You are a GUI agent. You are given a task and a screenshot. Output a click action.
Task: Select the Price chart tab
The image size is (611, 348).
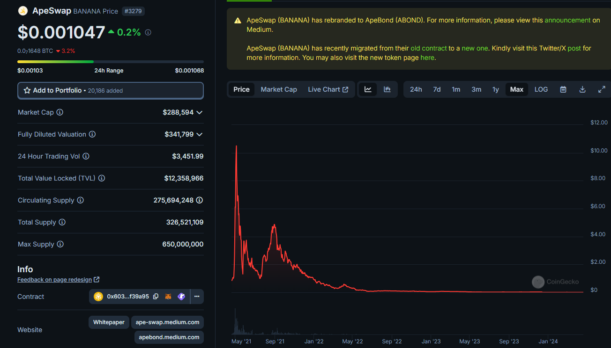click(x=242, y=89)
